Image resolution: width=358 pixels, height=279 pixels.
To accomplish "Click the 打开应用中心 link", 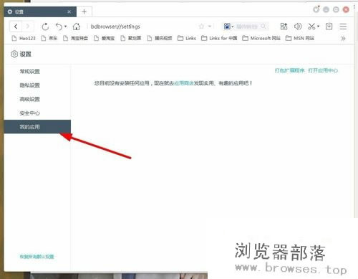I will coord(323,70).
